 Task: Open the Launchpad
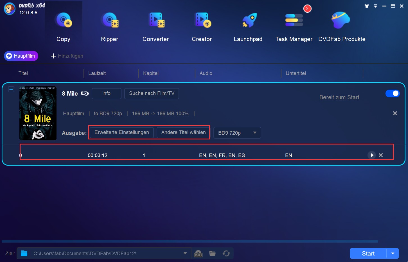tap(248, 27)
